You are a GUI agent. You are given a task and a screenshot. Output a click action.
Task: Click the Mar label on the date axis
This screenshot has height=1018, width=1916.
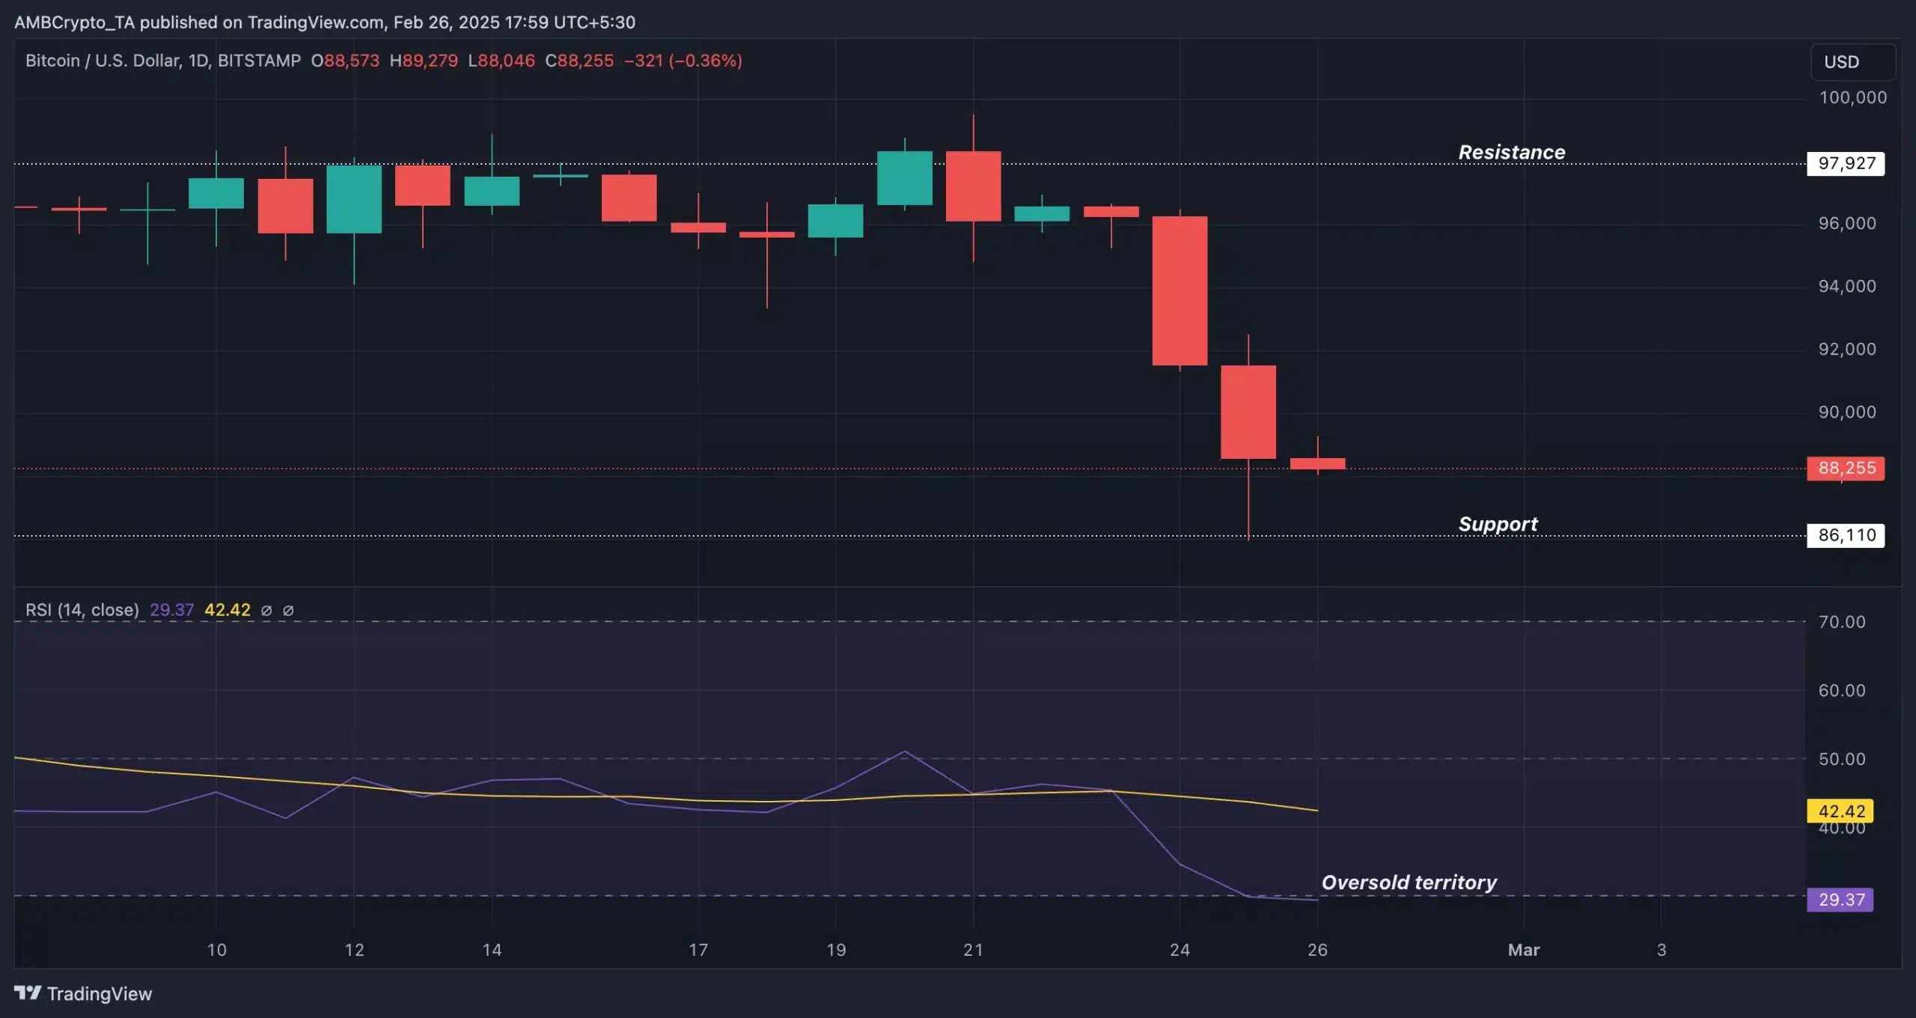coord(1525,950)
